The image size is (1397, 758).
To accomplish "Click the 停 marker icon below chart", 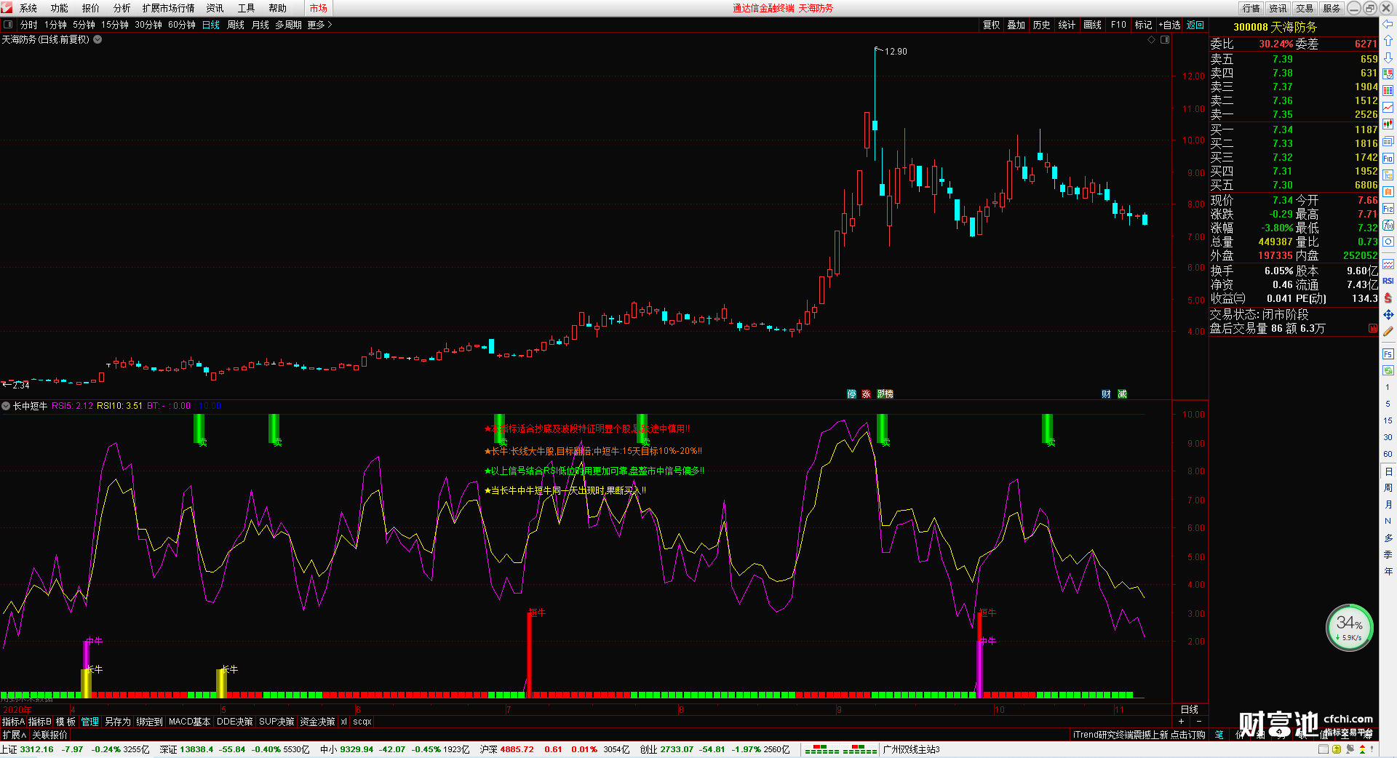I will [851, 394].
